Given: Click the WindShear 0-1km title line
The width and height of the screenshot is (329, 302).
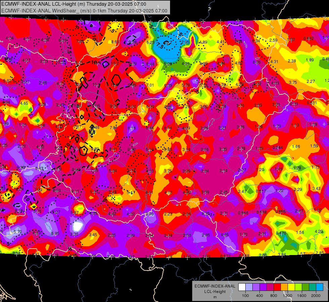Looking at the screenshot, I should (x=84, y=11).
